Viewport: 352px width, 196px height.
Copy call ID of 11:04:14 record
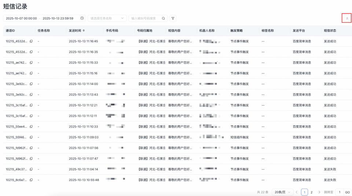31,169
